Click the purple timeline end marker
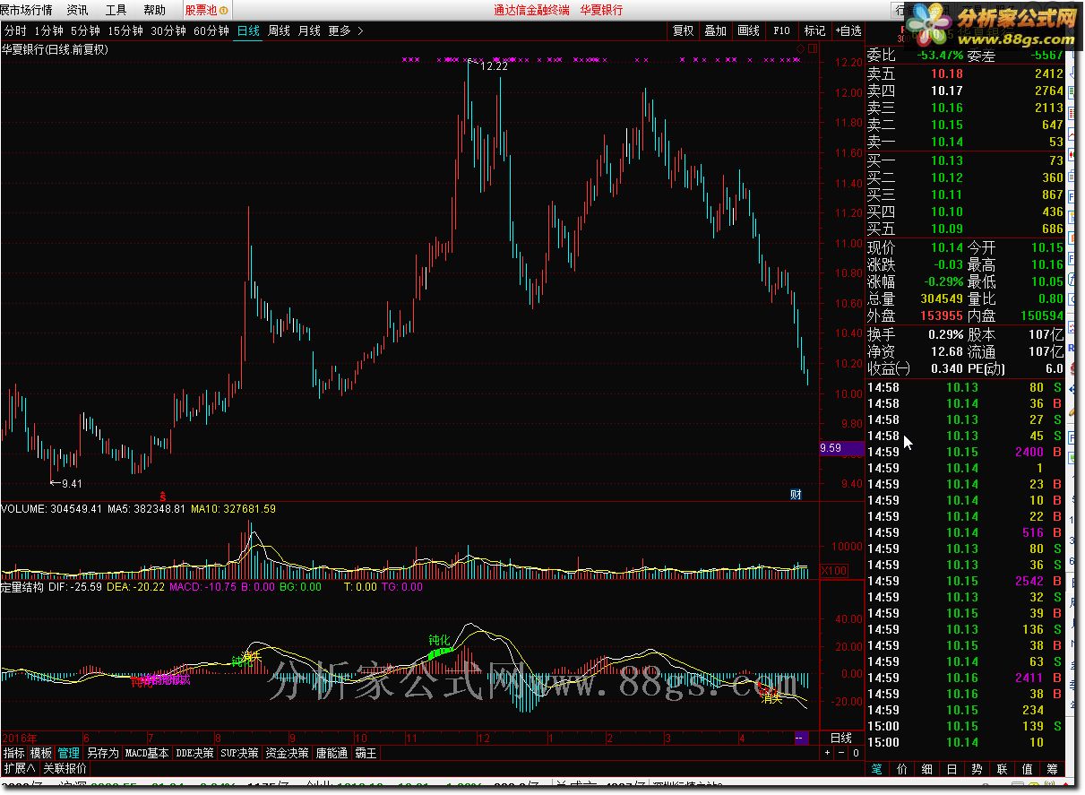This screenshot has width=1085, height=795. coord(800,738)
